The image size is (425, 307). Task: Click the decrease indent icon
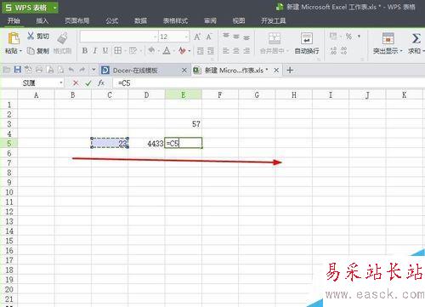pos(201,51)
